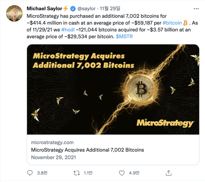Click the 3.8천 reply count
205x182 pixels.
tap(42, 173)
